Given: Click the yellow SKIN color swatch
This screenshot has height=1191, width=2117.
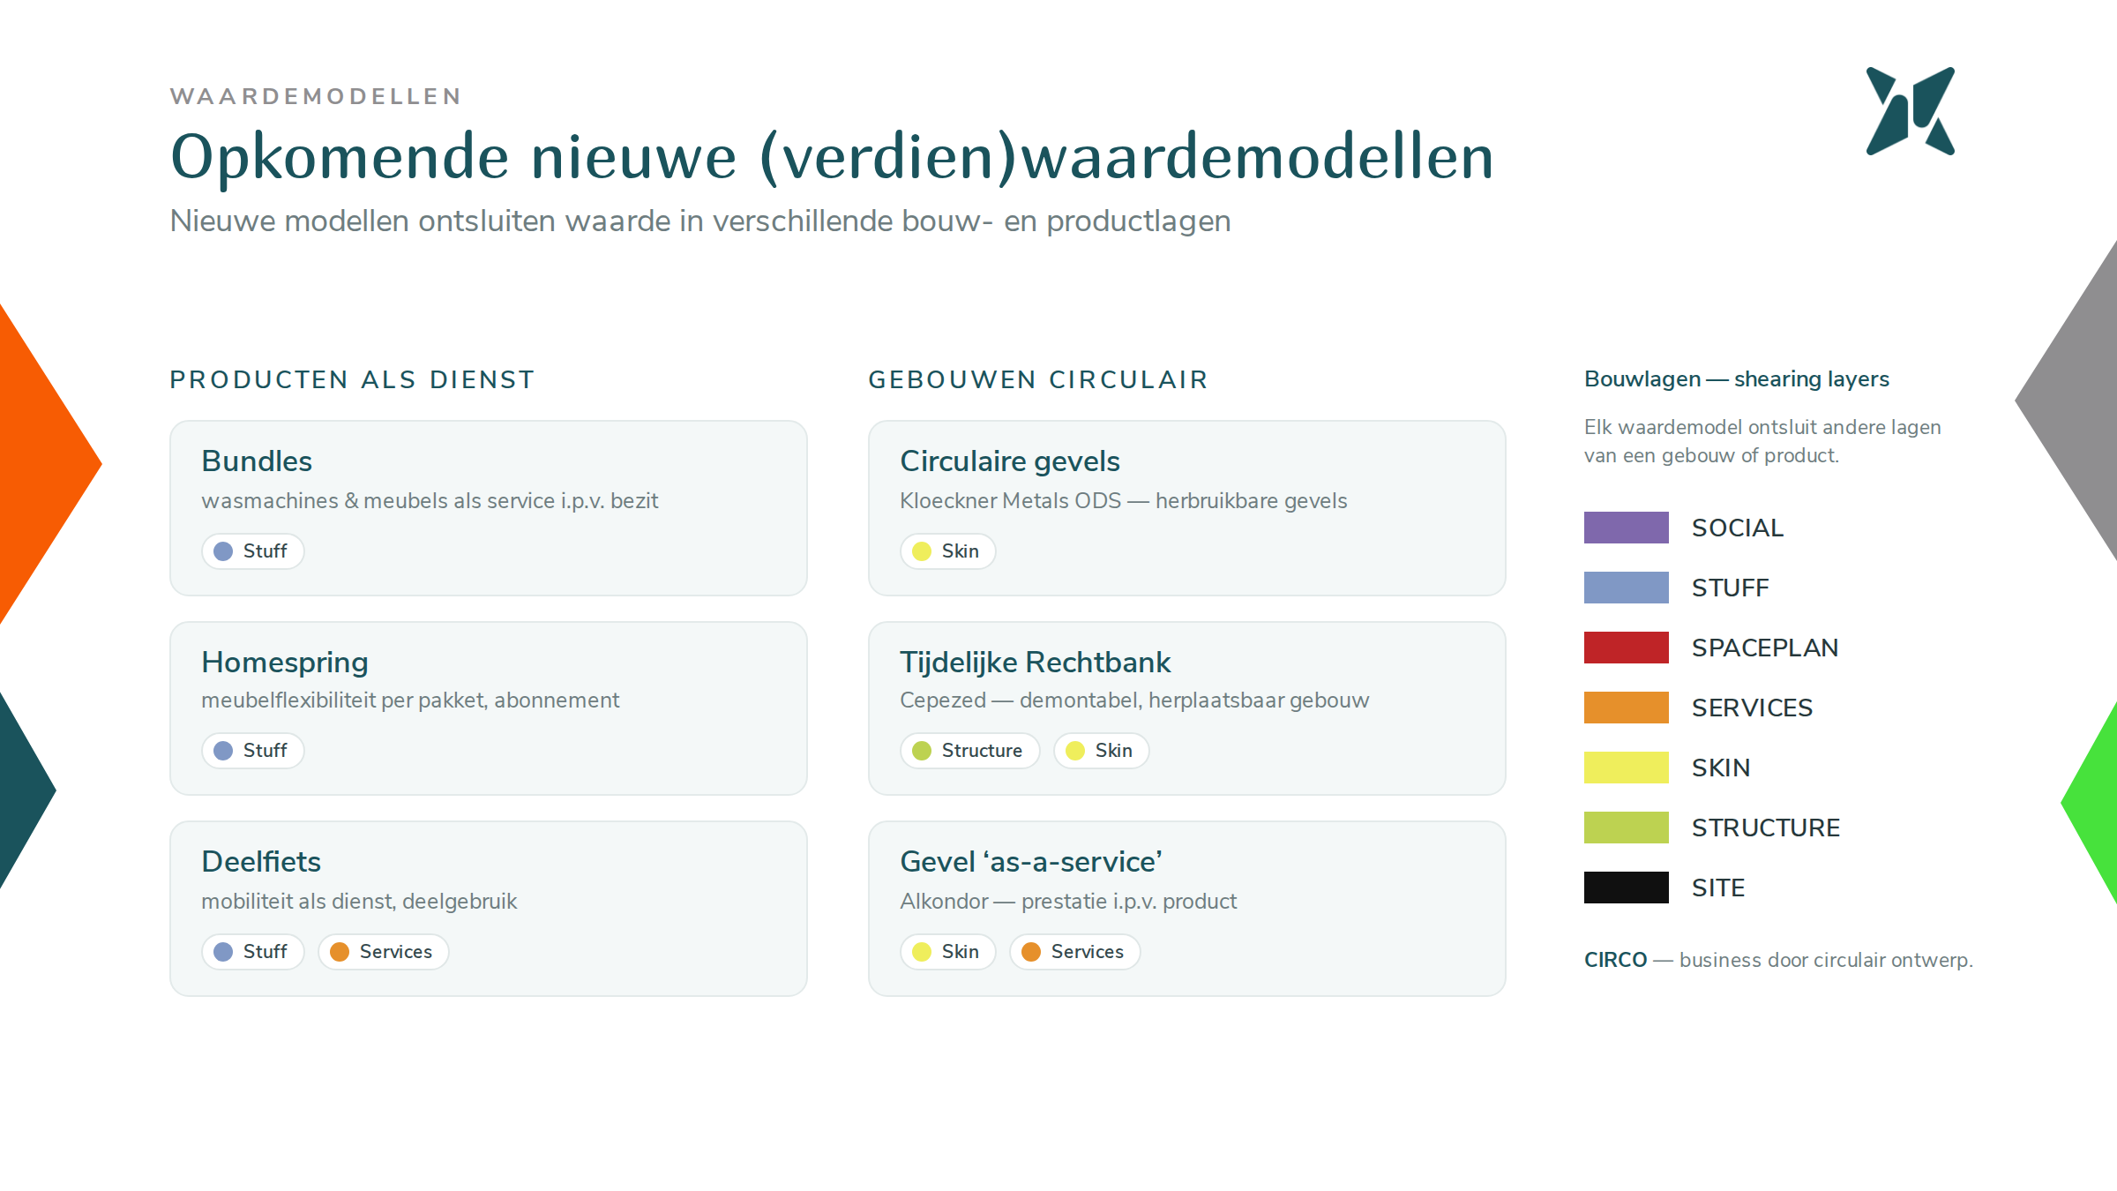Looking at the screenshot, I should tap(1627, 768).
